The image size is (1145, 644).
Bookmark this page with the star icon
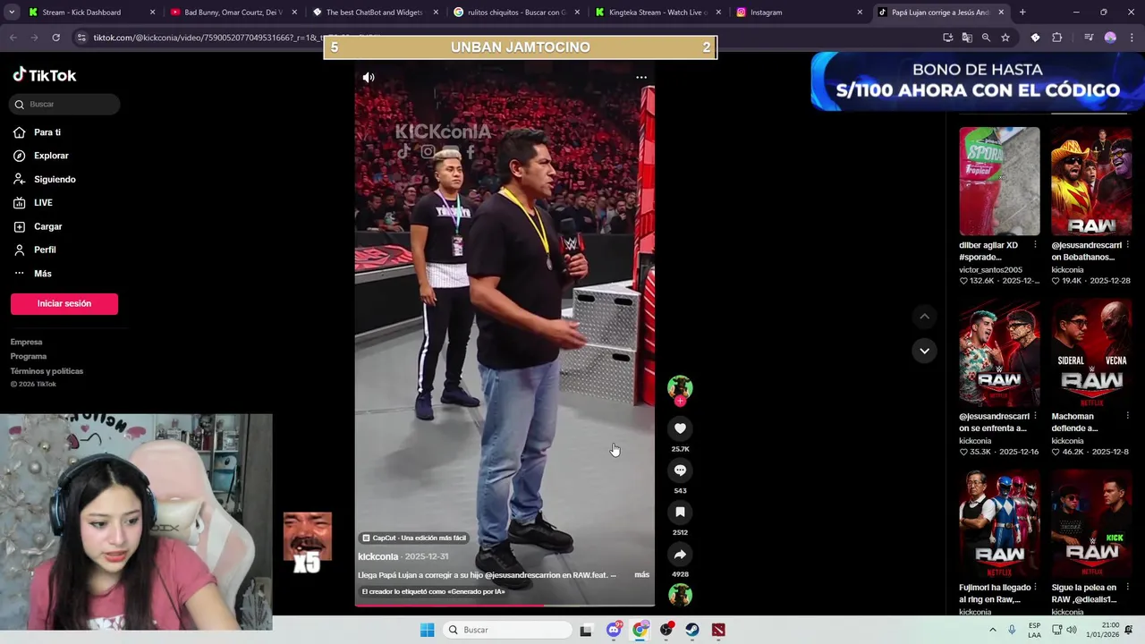[x=1005, y=38]
